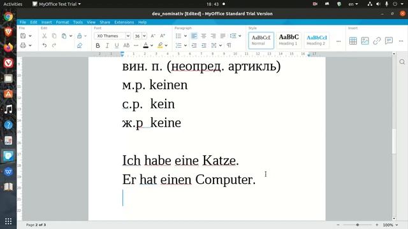Expand the Print options arrow
Viewport: 408px width, 229px height.
pyautogui.click(x=30, y=45)
